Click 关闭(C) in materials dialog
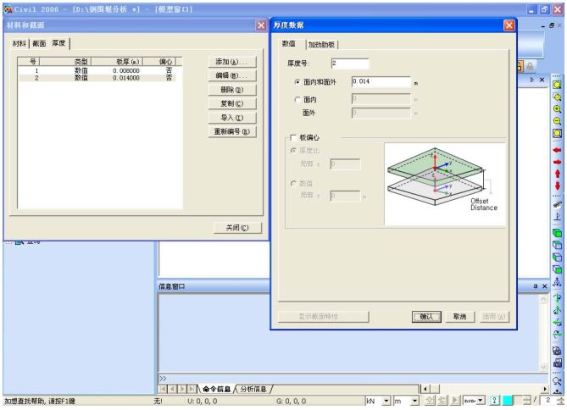This screenshot has height=410, width=567. (x=237, y=228)
